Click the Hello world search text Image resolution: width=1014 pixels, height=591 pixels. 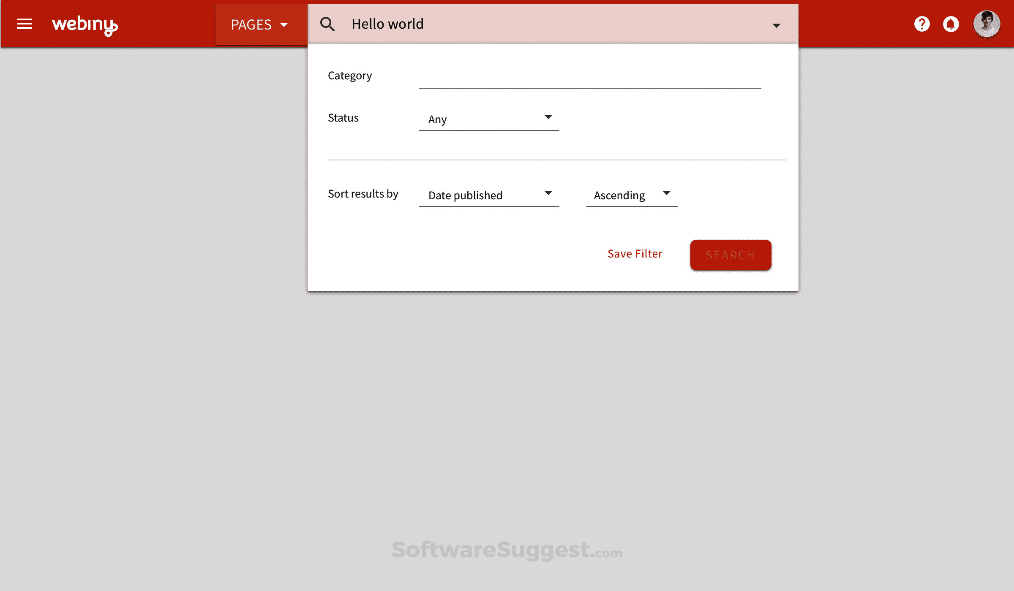pyautogui.click(x=387, y=24)
